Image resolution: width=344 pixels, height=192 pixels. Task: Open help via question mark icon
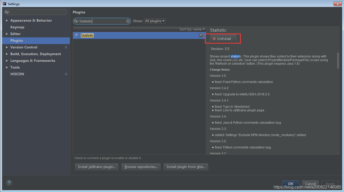click(9, 183)
